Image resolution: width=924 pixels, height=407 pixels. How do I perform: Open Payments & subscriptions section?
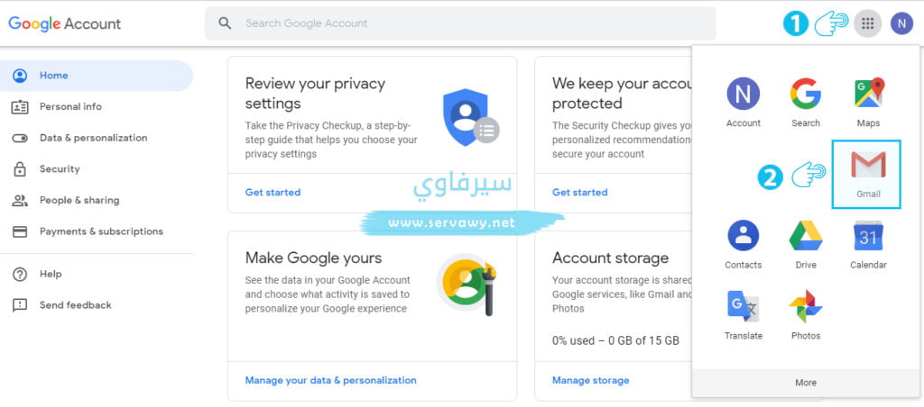click(101, 231)
